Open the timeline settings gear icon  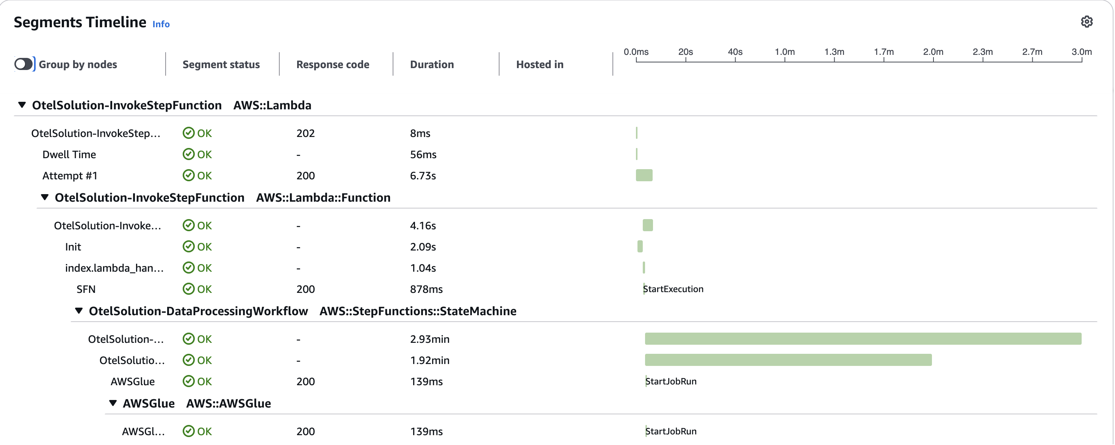[1087, 22]
